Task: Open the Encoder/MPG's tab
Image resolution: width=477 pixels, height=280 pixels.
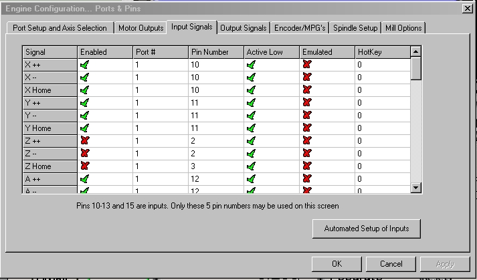Action: point(300,28)
